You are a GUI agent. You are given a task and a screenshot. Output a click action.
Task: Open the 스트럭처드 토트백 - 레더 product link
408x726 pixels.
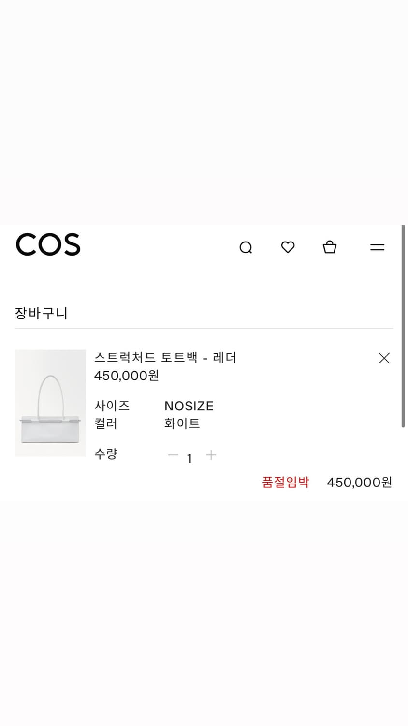pyautogui.click(x=165, y=358)
